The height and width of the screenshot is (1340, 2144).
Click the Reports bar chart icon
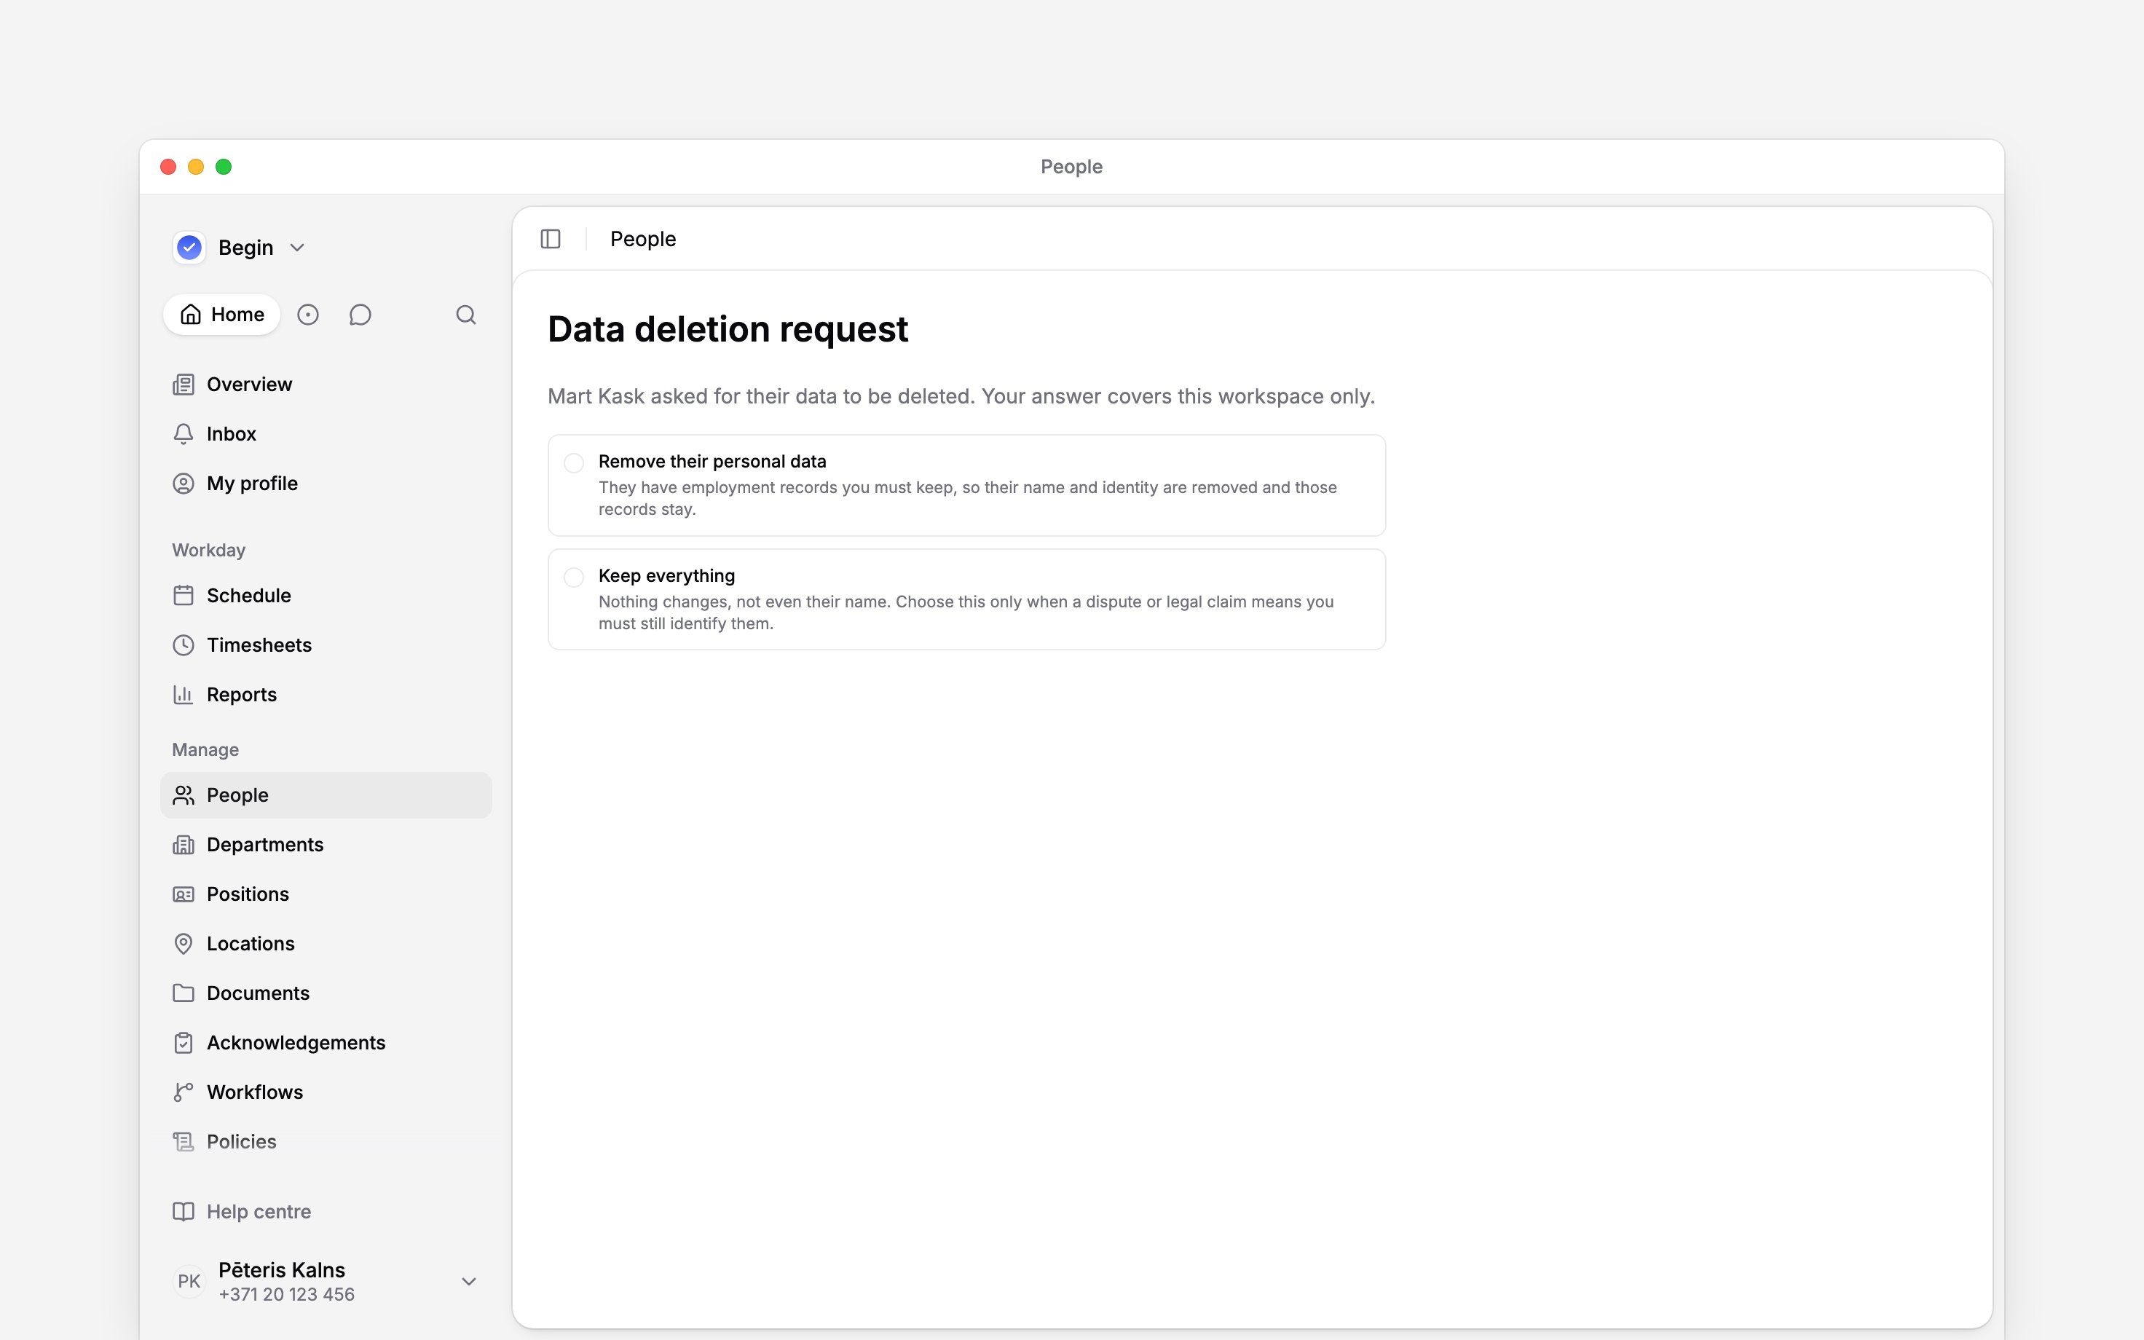[184, 695]
